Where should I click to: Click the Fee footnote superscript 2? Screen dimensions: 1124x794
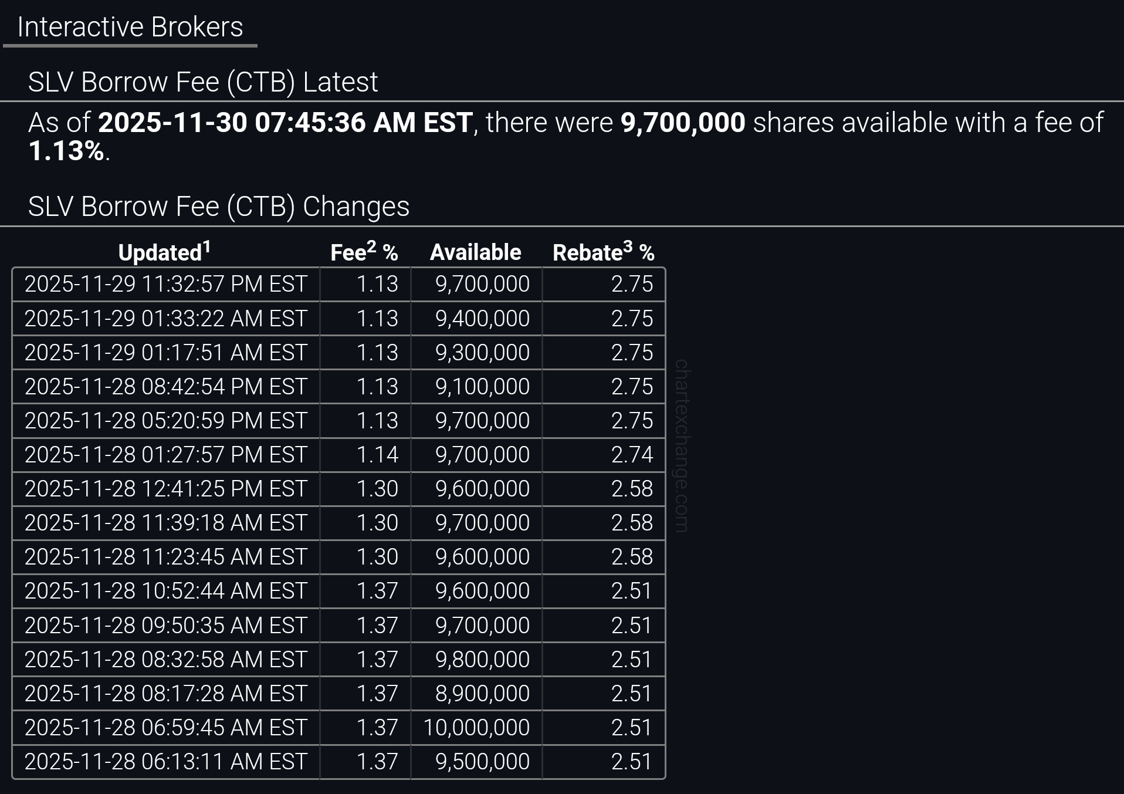point(371,247)
